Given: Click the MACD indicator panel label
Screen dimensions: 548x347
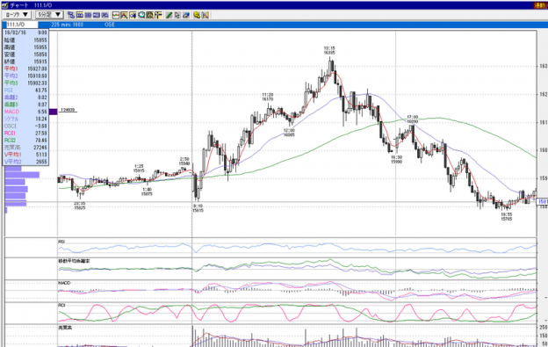Looking at the screenshot, I should [64, 283].
